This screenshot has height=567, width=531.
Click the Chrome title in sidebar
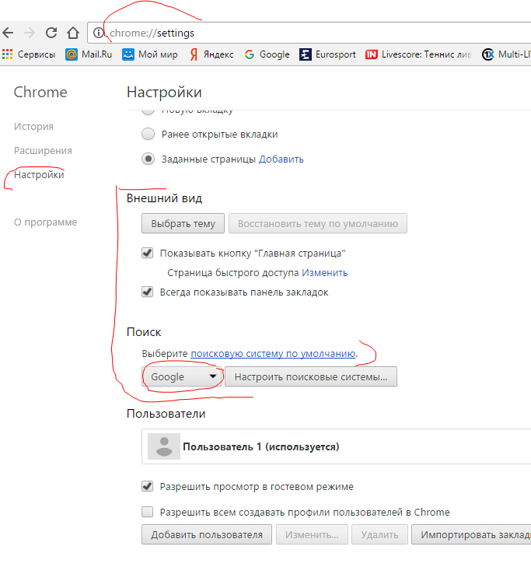(x=40, y=93)
